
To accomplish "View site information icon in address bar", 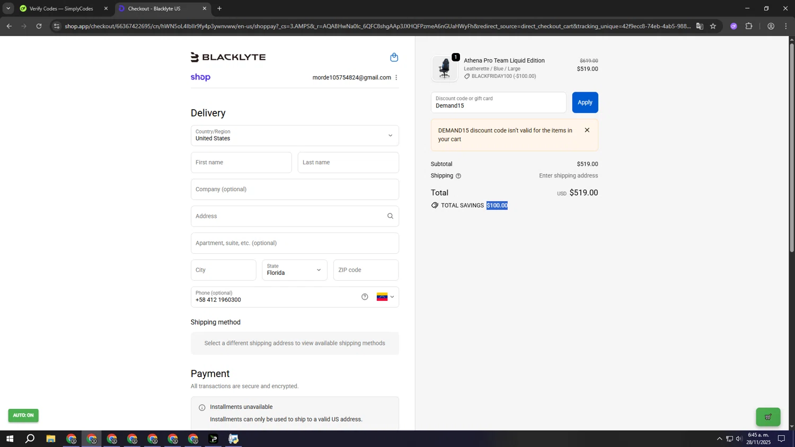I will click(x=57, y=26).
